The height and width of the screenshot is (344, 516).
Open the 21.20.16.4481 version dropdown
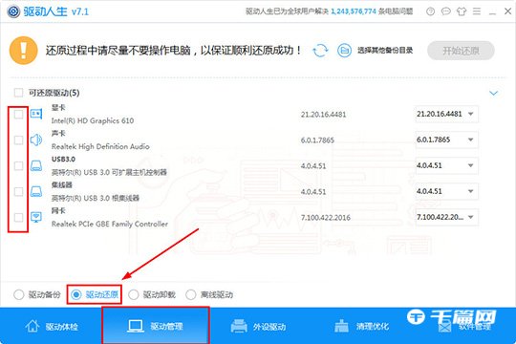(x=446, y=114)
